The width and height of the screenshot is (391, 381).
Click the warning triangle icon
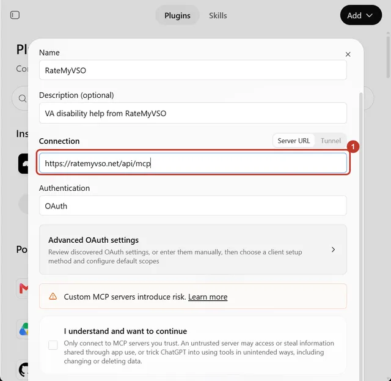pyautogui.click(x=53, y=297)
